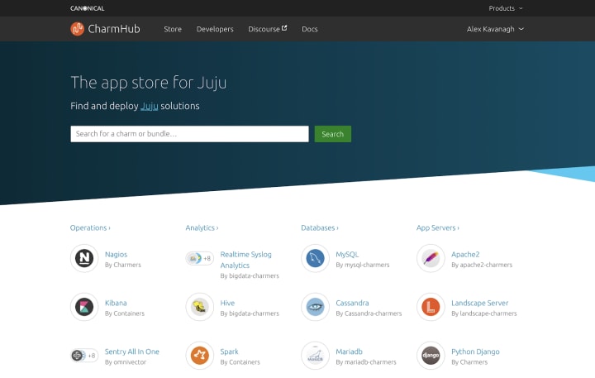Image resolution: width=595 pixels, height=378 pixels.
Task: Open the Cassandra charm link
Action: pyautogui.click(x=352, y=304)
